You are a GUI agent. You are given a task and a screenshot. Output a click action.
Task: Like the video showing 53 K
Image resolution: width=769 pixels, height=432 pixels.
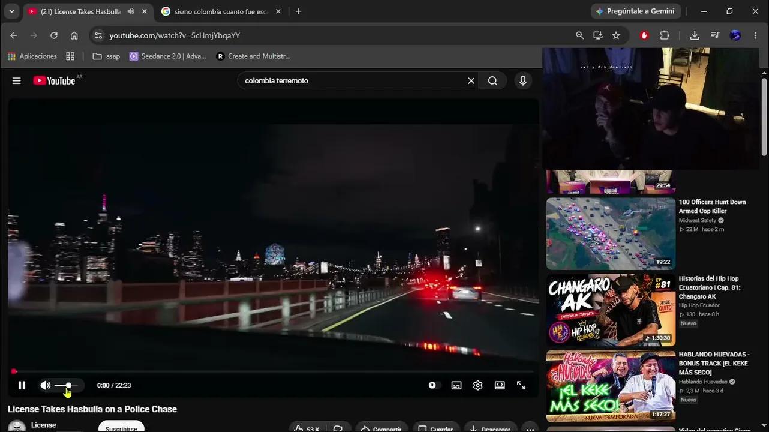coord(307,428)
